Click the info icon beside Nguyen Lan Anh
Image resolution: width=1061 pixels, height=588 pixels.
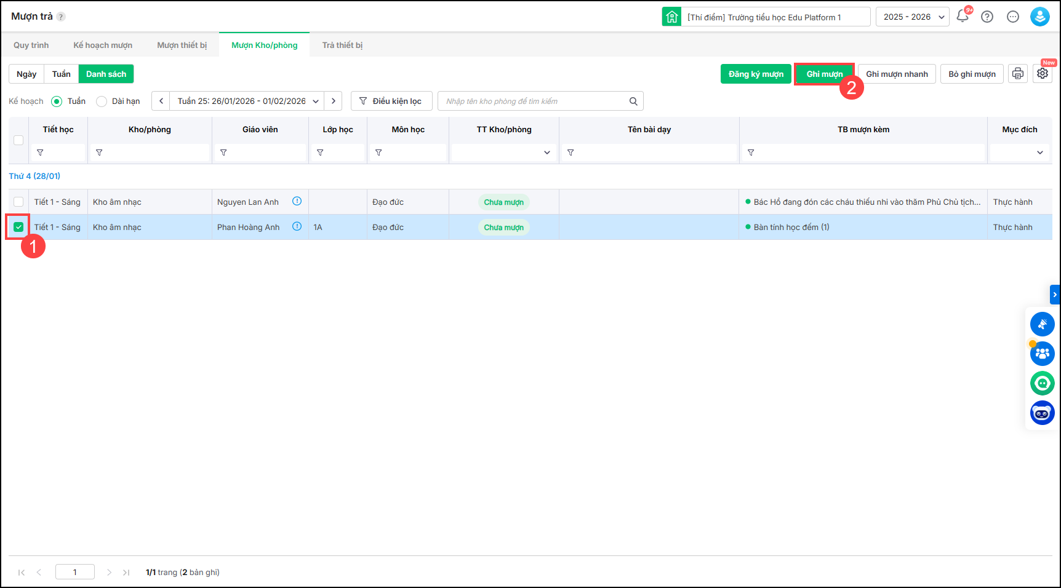click(297, 202)
